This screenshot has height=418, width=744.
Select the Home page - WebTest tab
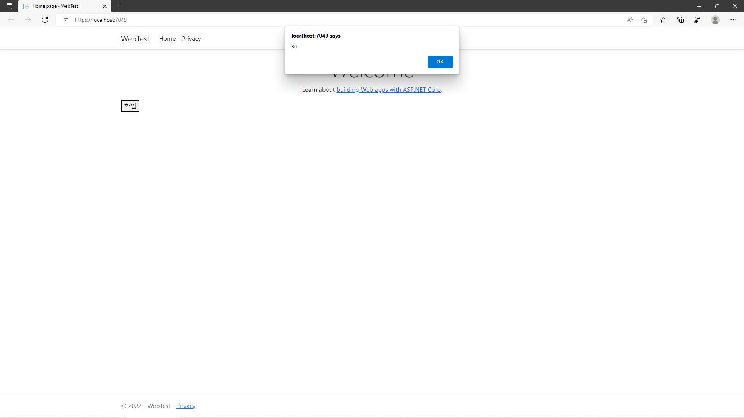[58, 6]
